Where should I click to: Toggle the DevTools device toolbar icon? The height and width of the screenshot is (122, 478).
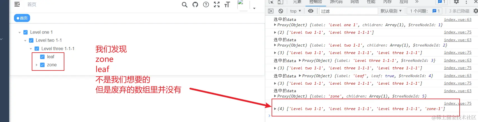[x=281, y=2]
